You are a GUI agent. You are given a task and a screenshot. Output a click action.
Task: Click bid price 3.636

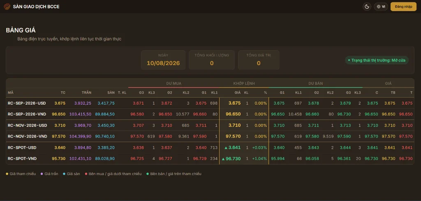[x=139, y=147]
